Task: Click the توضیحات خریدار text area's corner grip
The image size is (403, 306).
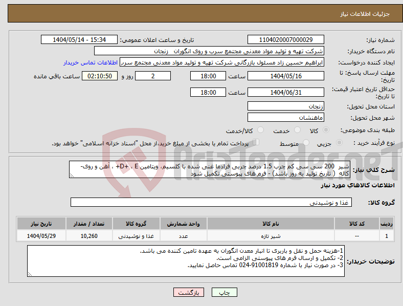Action: pos(30,274)
